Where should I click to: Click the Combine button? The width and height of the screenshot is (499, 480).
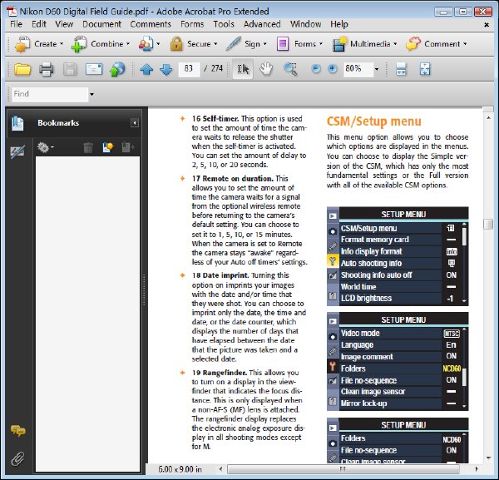pyautogui.click(x=101, y=44)
